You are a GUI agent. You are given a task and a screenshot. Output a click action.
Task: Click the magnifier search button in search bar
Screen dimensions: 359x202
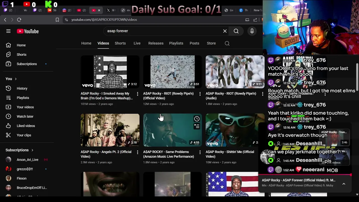pyautogui.click(x=236, y=31)
